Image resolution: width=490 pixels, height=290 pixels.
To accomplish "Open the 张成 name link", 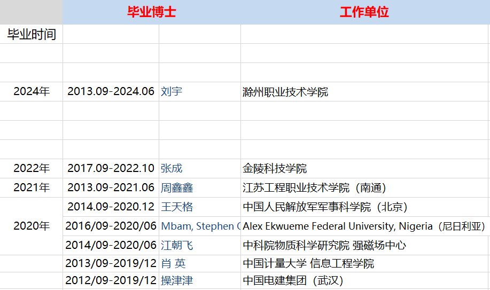I will 172,169.
